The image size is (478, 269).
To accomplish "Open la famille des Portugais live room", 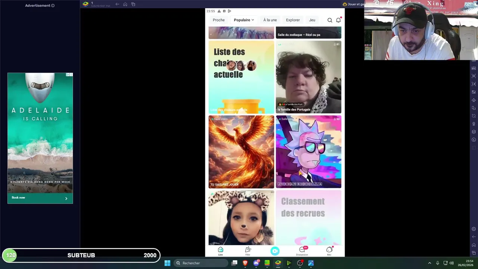I will click(x=308, y=77).
